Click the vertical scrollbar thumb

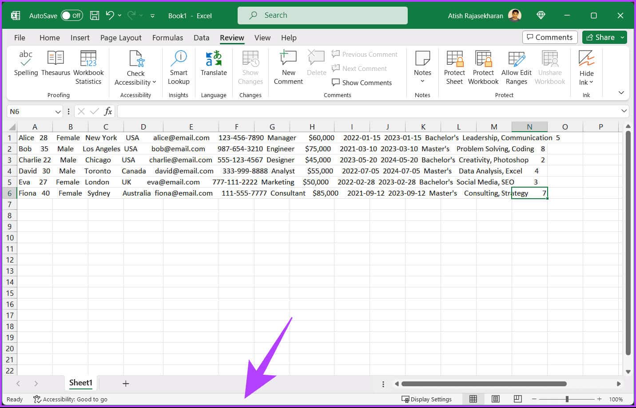pos(628,243)
